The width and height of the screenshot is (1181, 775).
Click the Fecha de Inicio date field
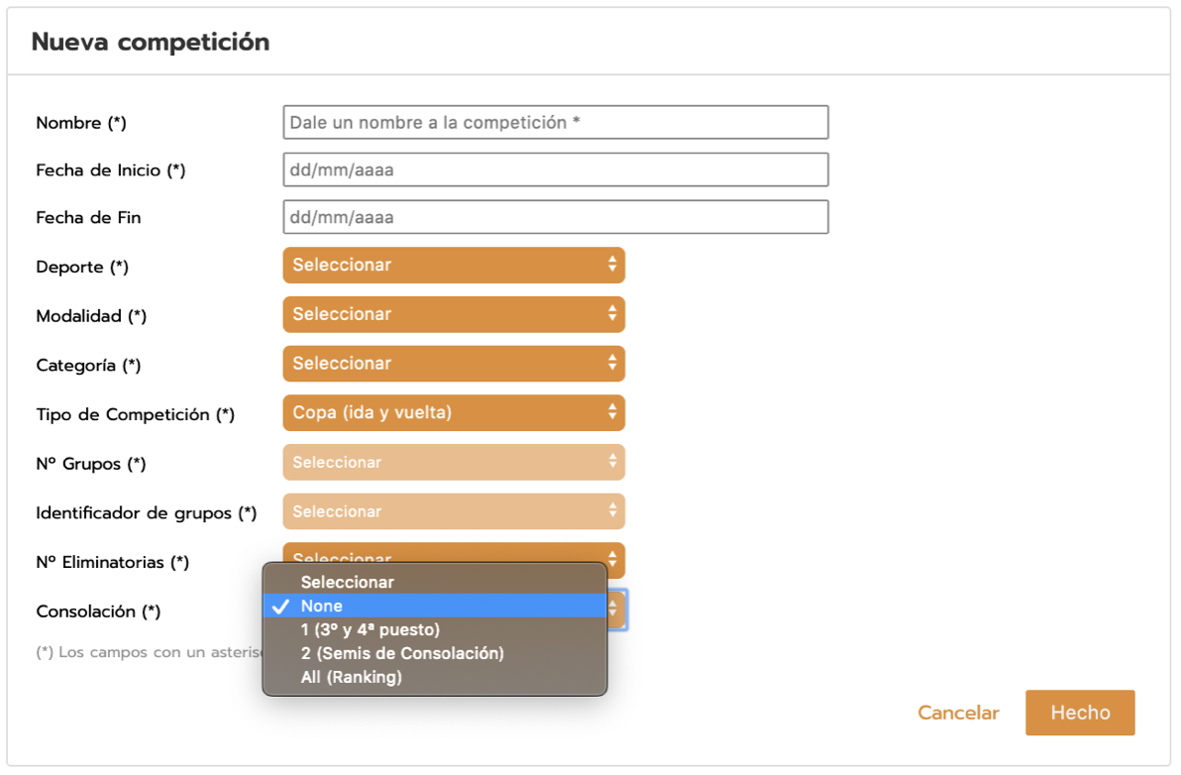click(x=555, y=169)
